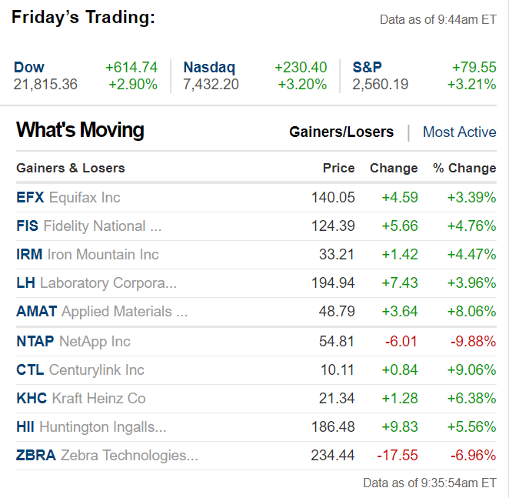509x498 pixels.
Task: Click the What's Moving heading
Action: [80, 130]
